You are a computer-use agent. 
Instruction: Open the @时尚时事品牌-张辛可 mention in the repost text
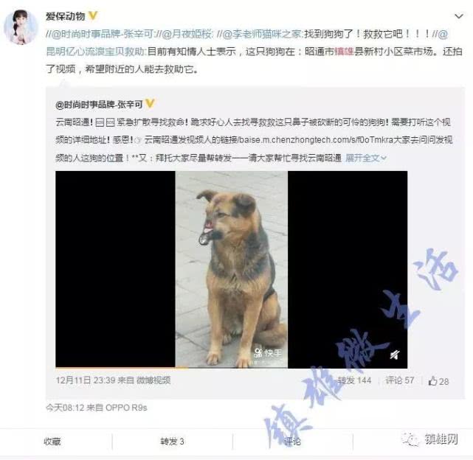(x=103, y=34)
